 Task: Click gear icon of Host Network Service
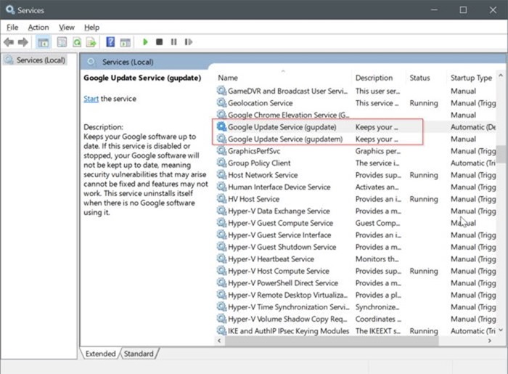pos(221,175)
